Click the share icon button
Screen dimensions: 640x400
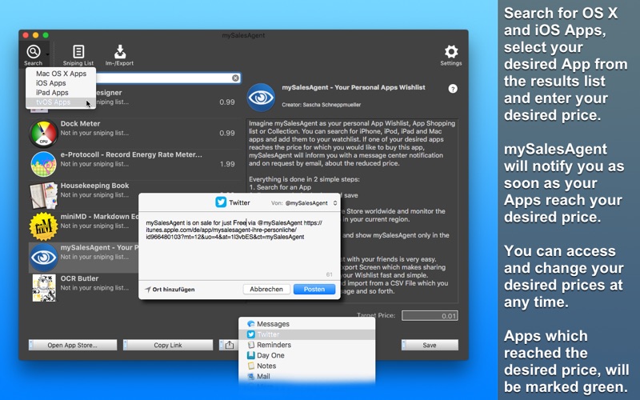coord(230,345)
